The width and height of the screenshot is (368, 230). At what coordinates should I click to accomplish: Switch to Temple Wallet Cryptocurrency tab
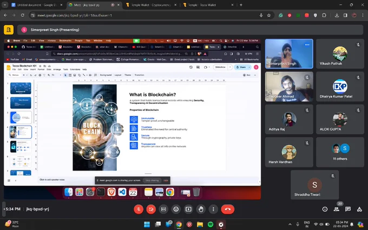click(x=151, y=5)
